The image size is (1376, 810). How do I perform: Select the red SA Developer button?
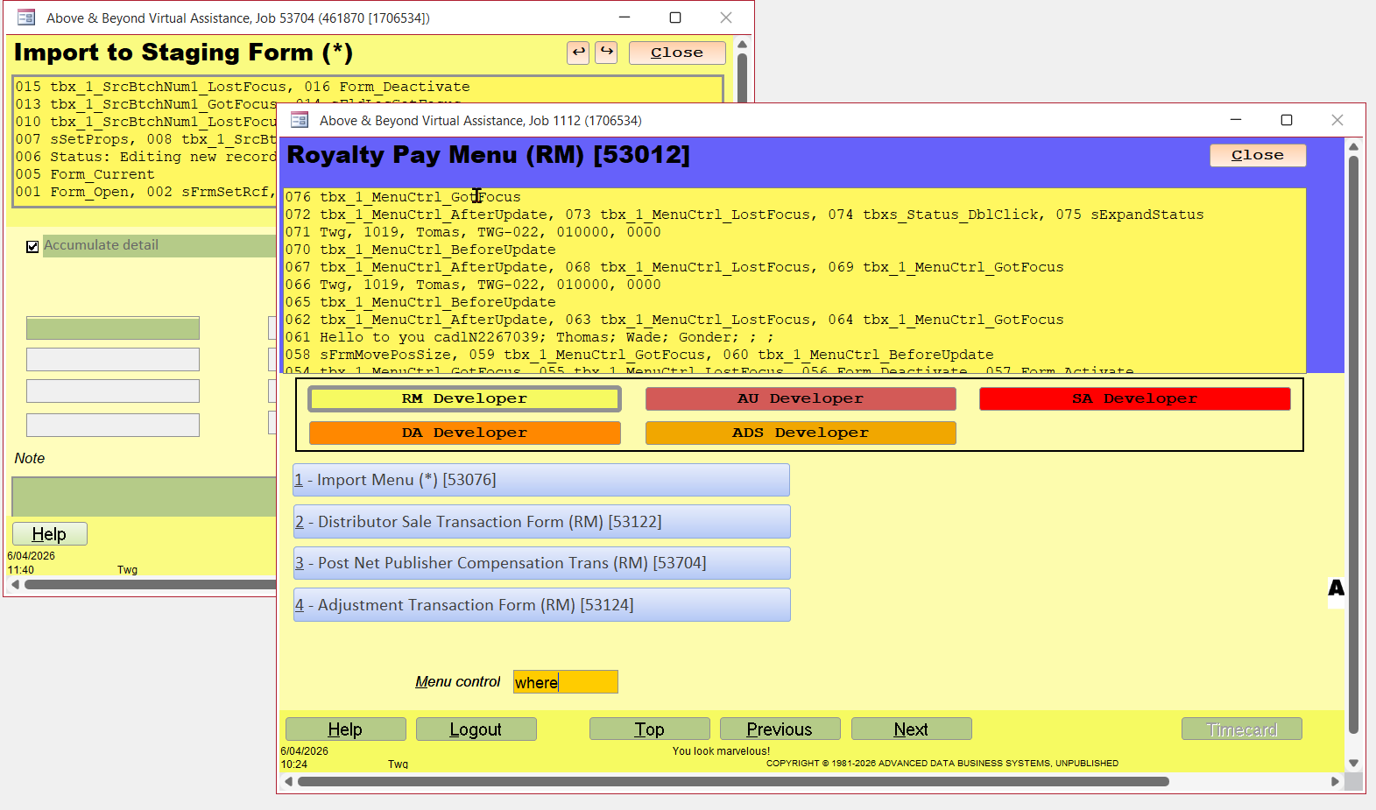(x=1134, y=399)
